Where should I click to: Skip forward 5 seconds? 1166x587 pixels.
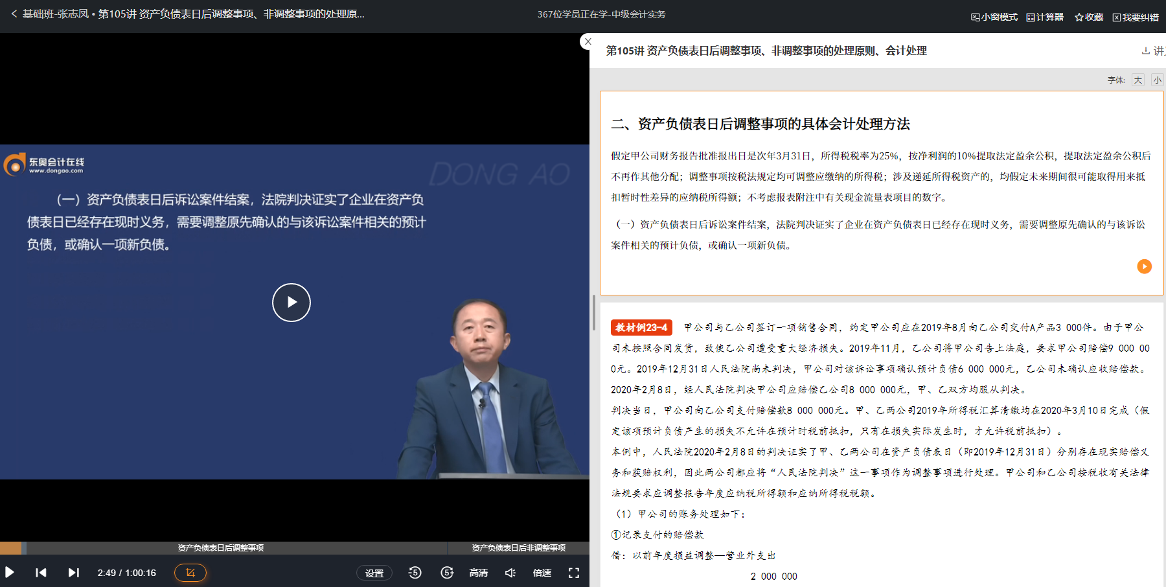447,573
